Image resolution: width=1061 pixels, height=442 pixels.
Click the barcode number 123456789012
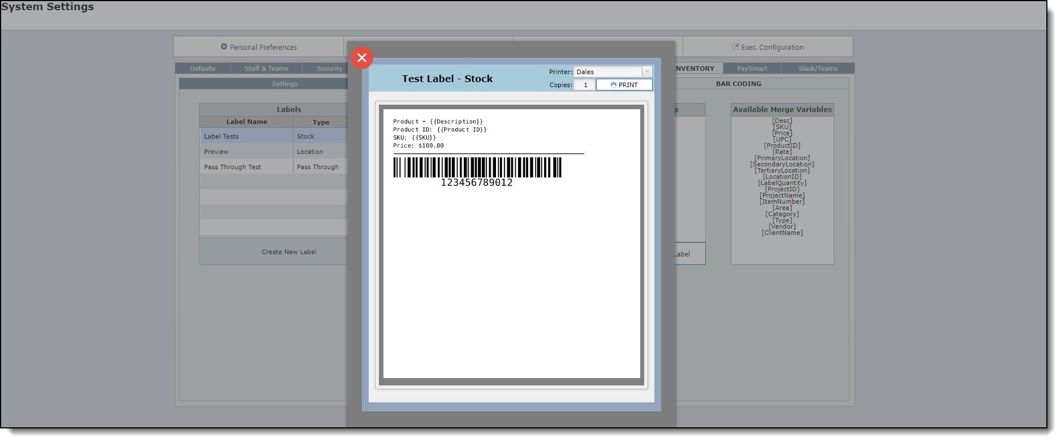coord(477,182)
